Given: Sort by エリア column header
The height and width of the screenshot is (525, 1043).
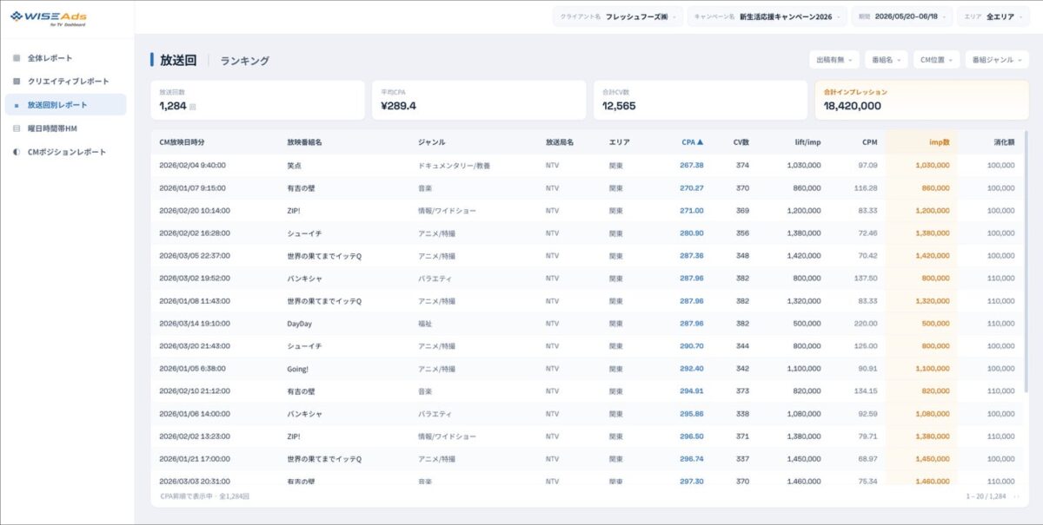Looking at the screenshot, I should tap(619, 142).
